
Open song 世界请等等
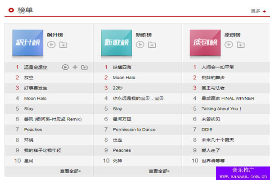(x=213, y=161)
